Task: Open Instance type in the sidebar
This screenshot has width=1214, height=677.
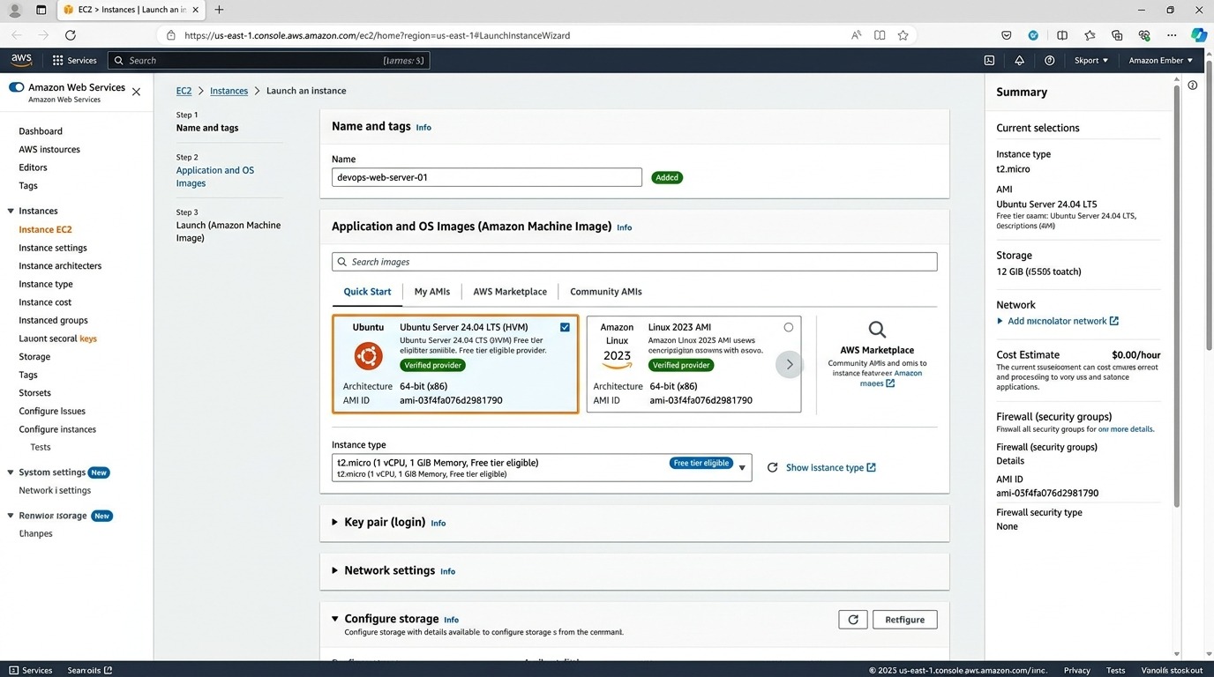Action: click(x=46, y=284)
